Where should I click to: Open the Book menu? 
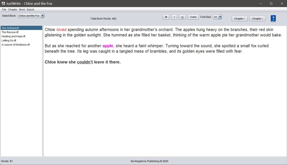click(22, 10)
